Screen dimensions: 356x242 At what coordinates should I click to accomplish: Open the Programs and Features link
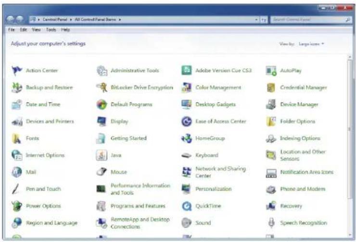[138, 206]
